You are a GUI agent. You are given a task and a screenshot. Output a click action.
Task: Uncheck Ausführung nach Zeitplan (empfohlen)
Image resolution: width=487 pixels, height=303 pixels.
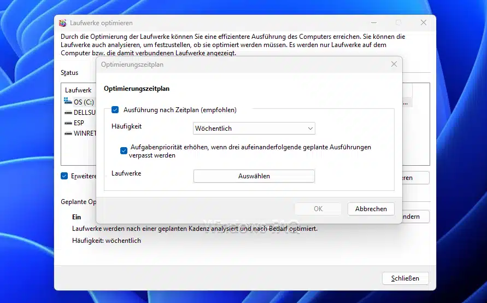click(x=115, y=110)
